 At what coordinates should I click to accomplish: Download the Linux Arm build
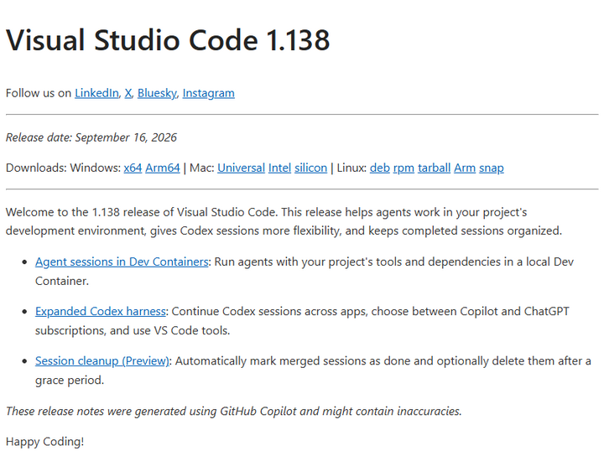465,168
